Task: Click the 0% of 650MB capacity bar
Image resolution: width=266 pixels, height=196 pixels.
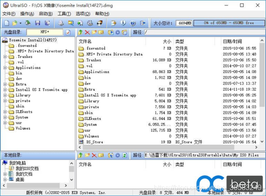Action: pyautogui.click(x=229, y=23)
